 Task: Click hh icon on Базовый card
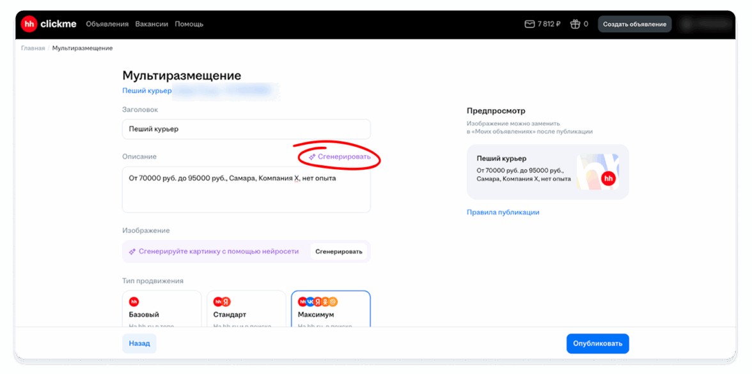(x=134, y=302)
